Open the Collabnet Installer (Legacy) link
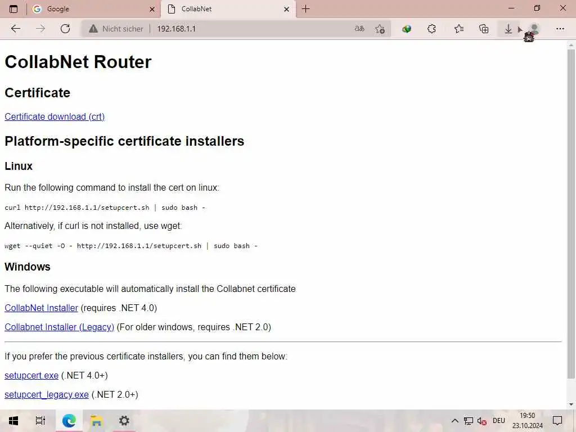Viewport: 576px width, 432px height. [x=59, y=327]
